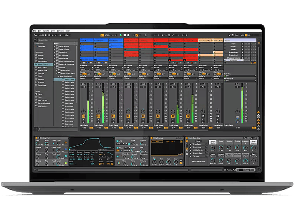
Task: Stop playback with the Stop button
Action: [125, 35]
